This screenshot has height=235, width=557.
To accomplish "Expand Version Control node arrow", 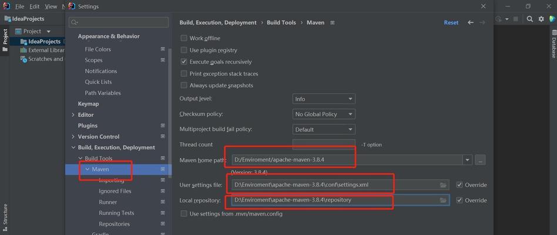I will click(73, 137).
